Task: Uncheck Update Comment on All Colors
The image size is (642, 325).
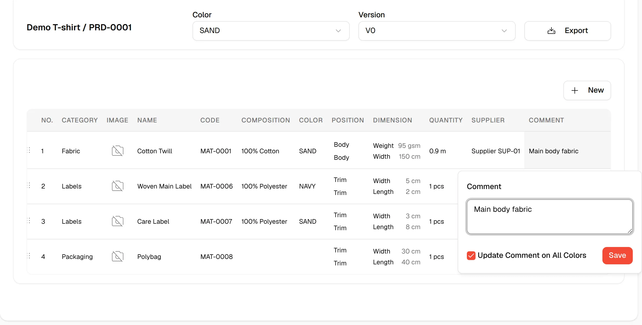Action: point(471,255)
